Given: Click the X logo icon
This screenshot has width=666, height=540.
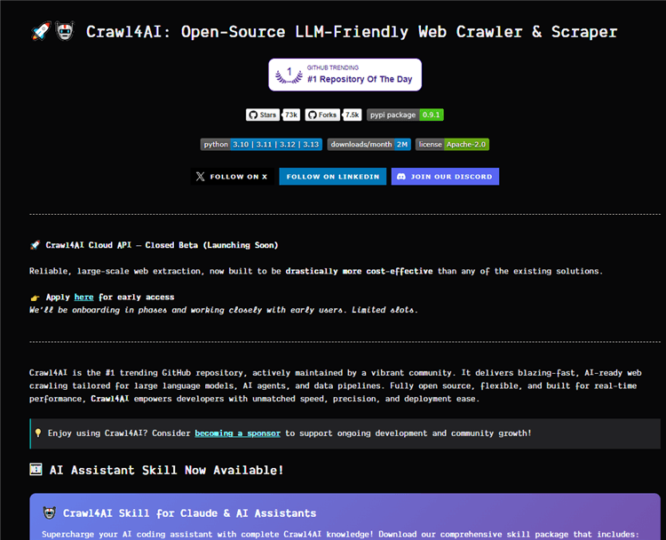Looking at the screenshot, I should (200, 177).
